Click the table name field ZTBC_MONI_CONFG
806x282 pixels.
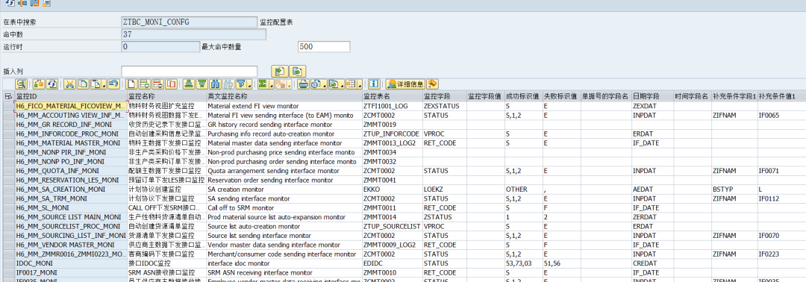(x=189, y=22)
